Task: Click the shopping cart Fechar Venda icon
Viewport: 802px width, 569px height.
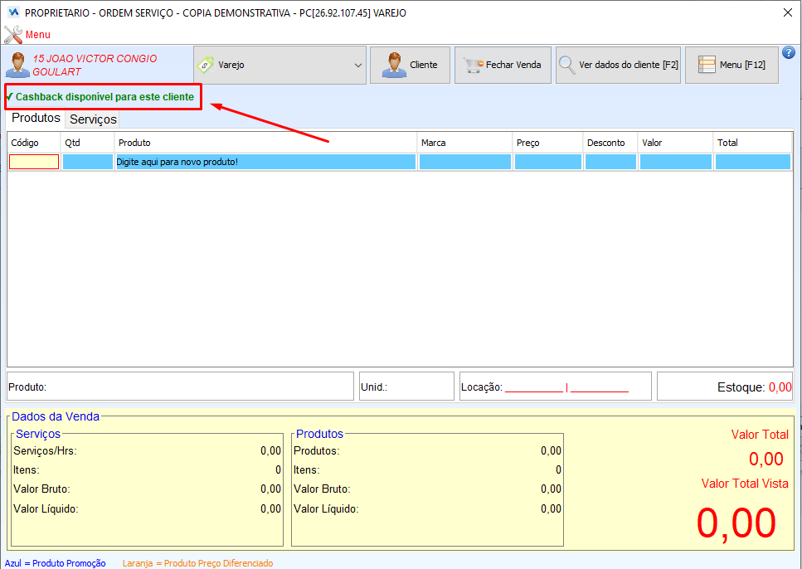Action: pyautogui.click(x=474, y=65)
